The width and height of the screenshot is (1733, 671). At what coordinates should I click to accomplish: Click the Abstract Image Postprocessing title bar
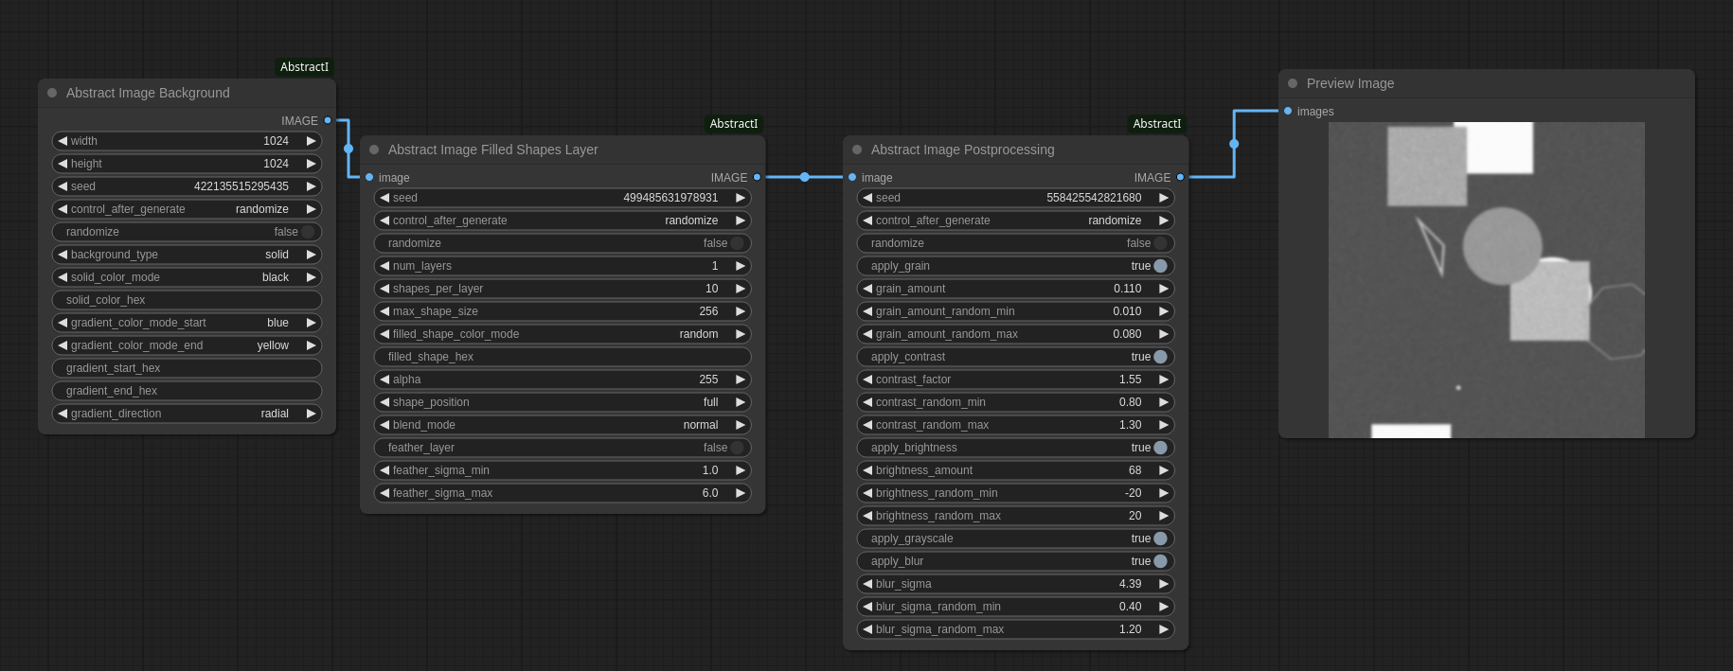(1015, 150)
